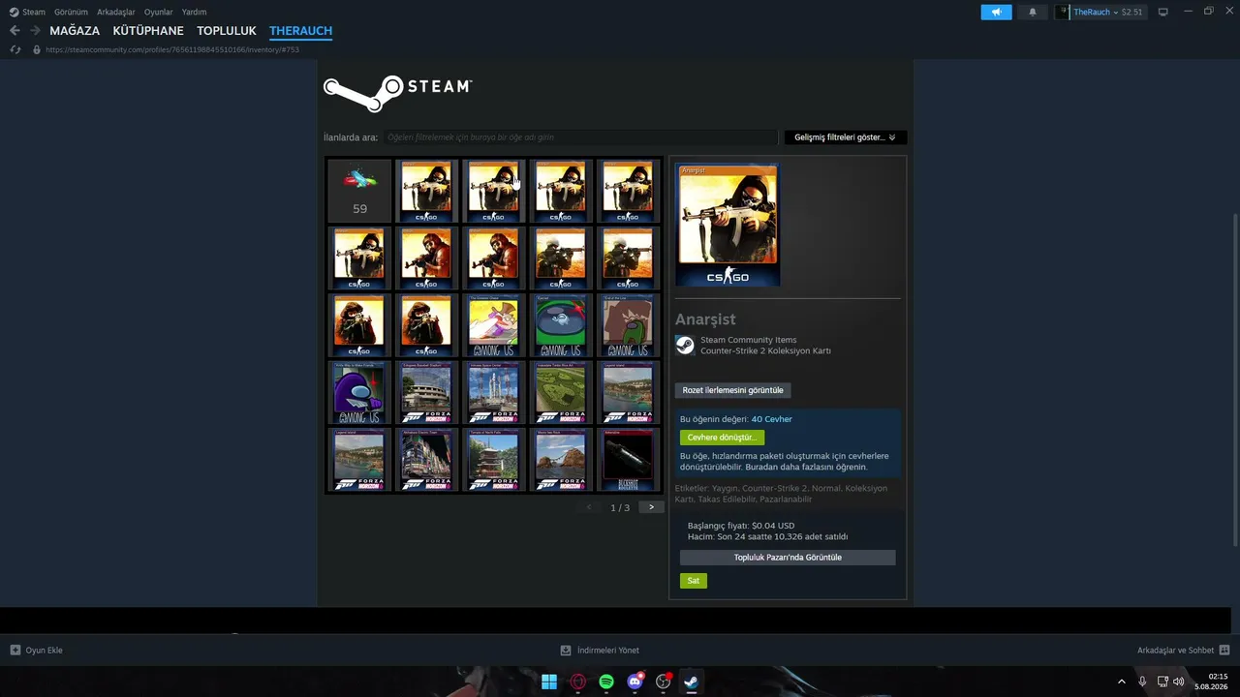Go to the MAĞAZA tab

coord(75,31)
